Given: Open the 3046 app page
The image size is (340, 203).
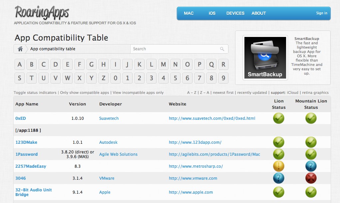Looking at the screenshot, I should pyautogui.click(x=21, y=178).
